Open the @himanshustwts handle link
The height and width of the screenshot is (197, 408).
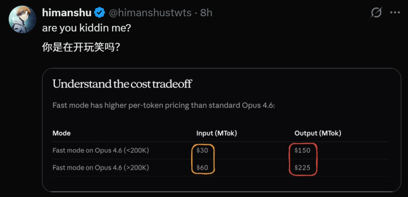click(151, 13)
